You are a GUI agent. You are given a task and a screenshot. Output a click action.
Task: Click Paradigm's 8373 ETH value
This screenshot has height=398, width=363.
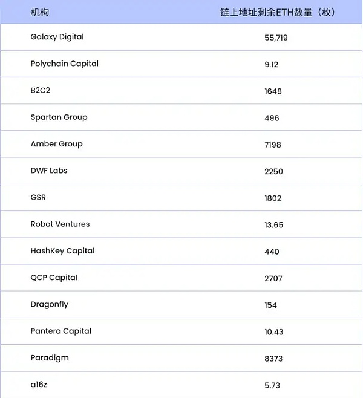tap(273, 358)
